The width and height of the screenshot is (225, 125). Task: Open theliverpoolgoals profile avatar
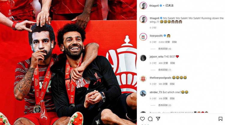click(x=143, y=79)
